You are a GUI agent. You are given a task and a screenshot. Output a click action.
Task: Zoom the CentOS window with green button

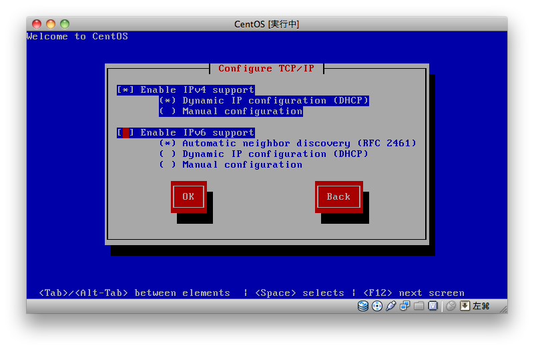point(65,24)
